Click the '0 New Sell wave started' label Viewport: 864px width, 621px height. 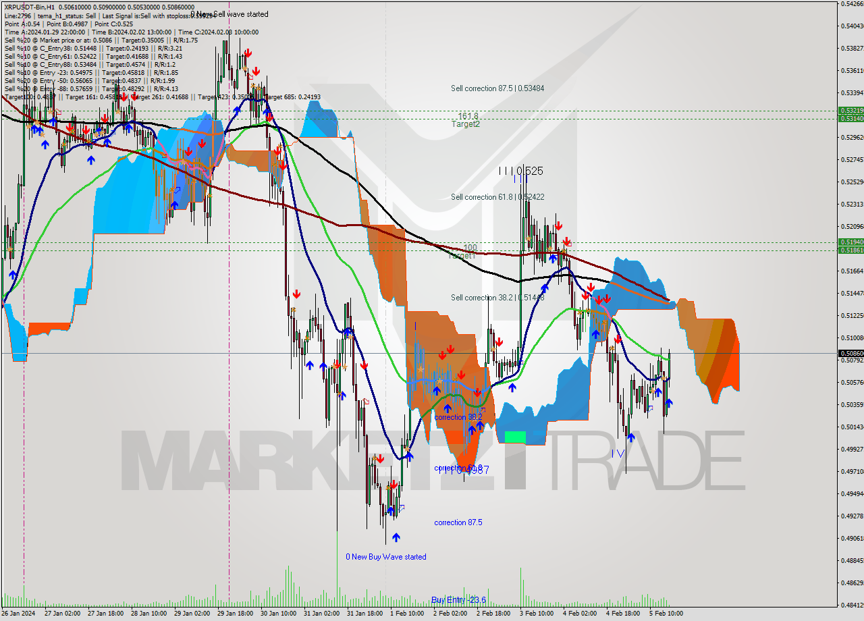(x=229, y=14)
